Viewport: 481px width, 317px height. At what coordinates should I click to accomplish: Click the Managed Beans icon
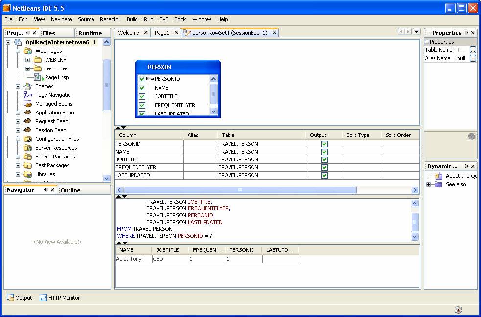(x=27, y=104)
